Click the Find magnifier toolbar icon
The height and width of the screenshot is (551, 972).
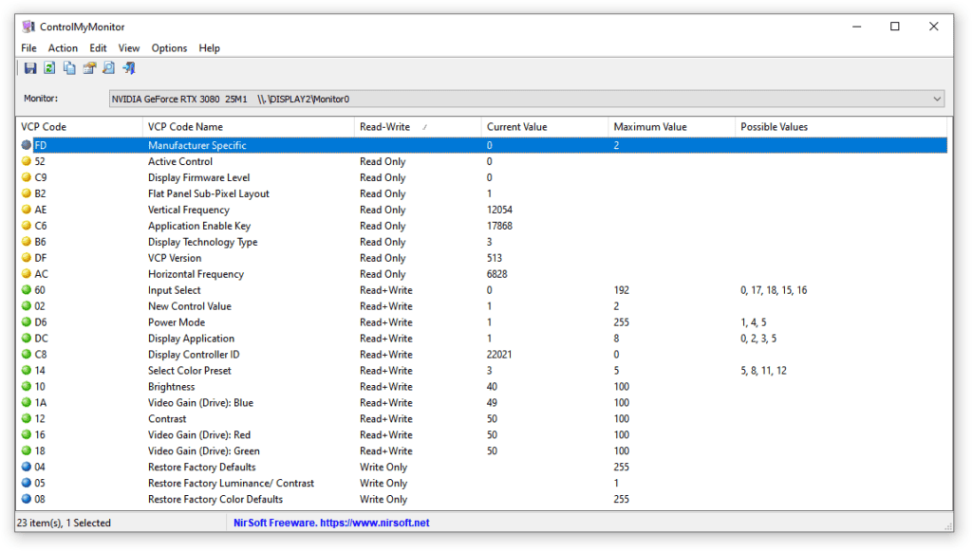tap(109, 68)
